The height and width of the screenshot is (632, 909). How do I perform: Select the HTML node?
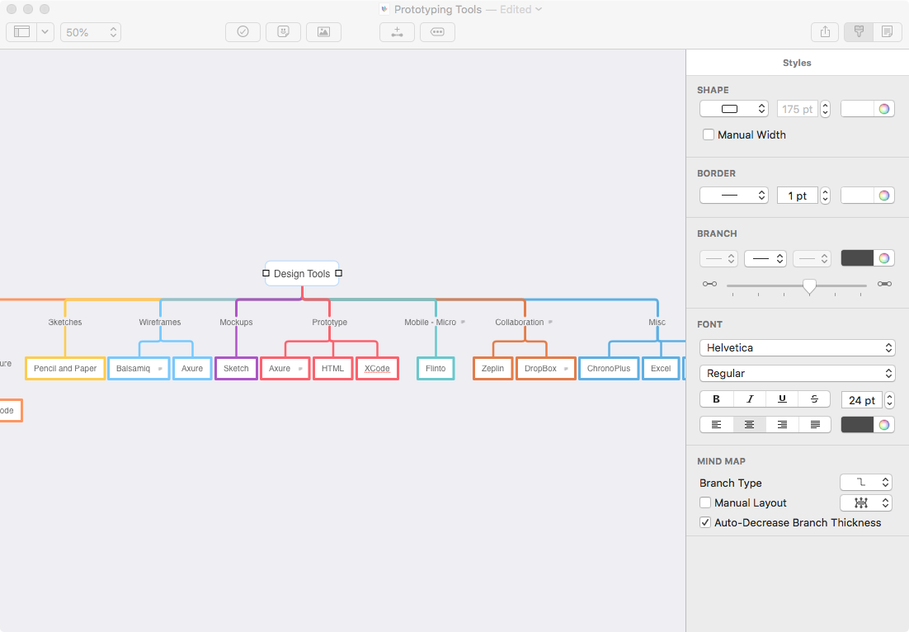point(332,368)
